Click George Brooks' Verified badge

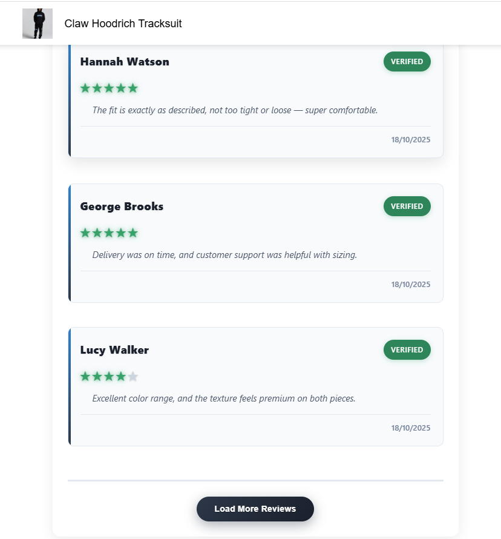click(407, 207)
